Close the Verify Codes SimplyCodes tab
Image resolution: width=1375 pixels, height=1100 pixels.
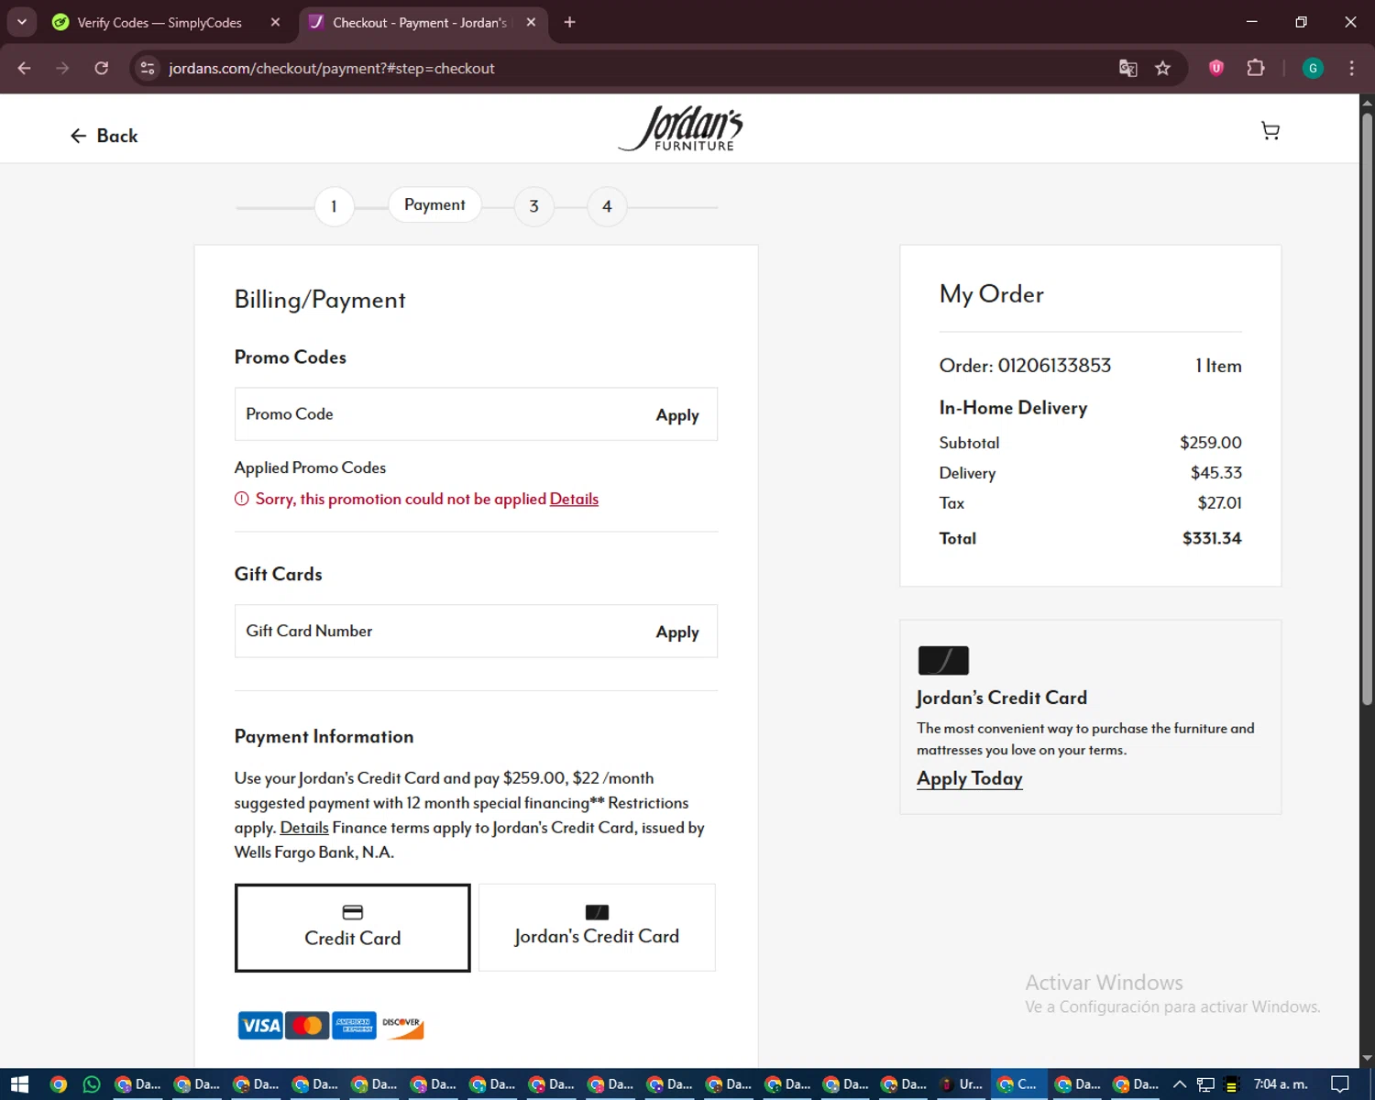click(x=275, y=22)
